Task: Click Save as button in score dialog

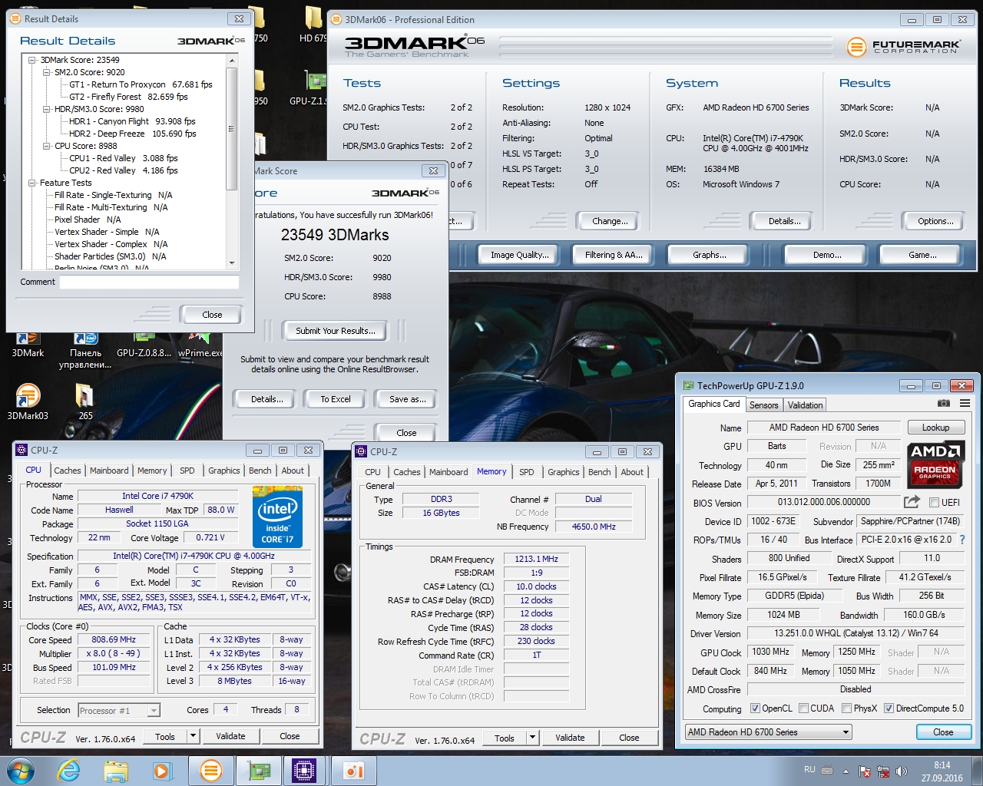Action: coord(407,399)
